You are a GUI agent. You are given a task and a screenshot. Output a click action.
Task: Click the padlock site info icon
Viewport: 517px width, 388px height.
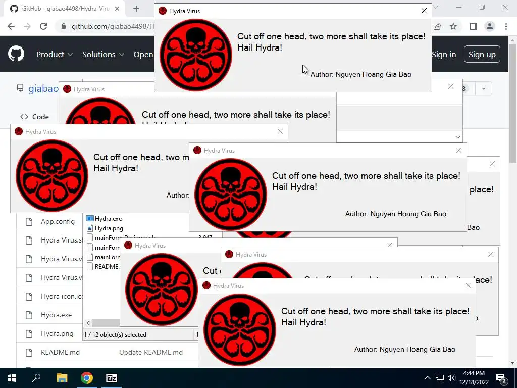(x=64, y=26)
